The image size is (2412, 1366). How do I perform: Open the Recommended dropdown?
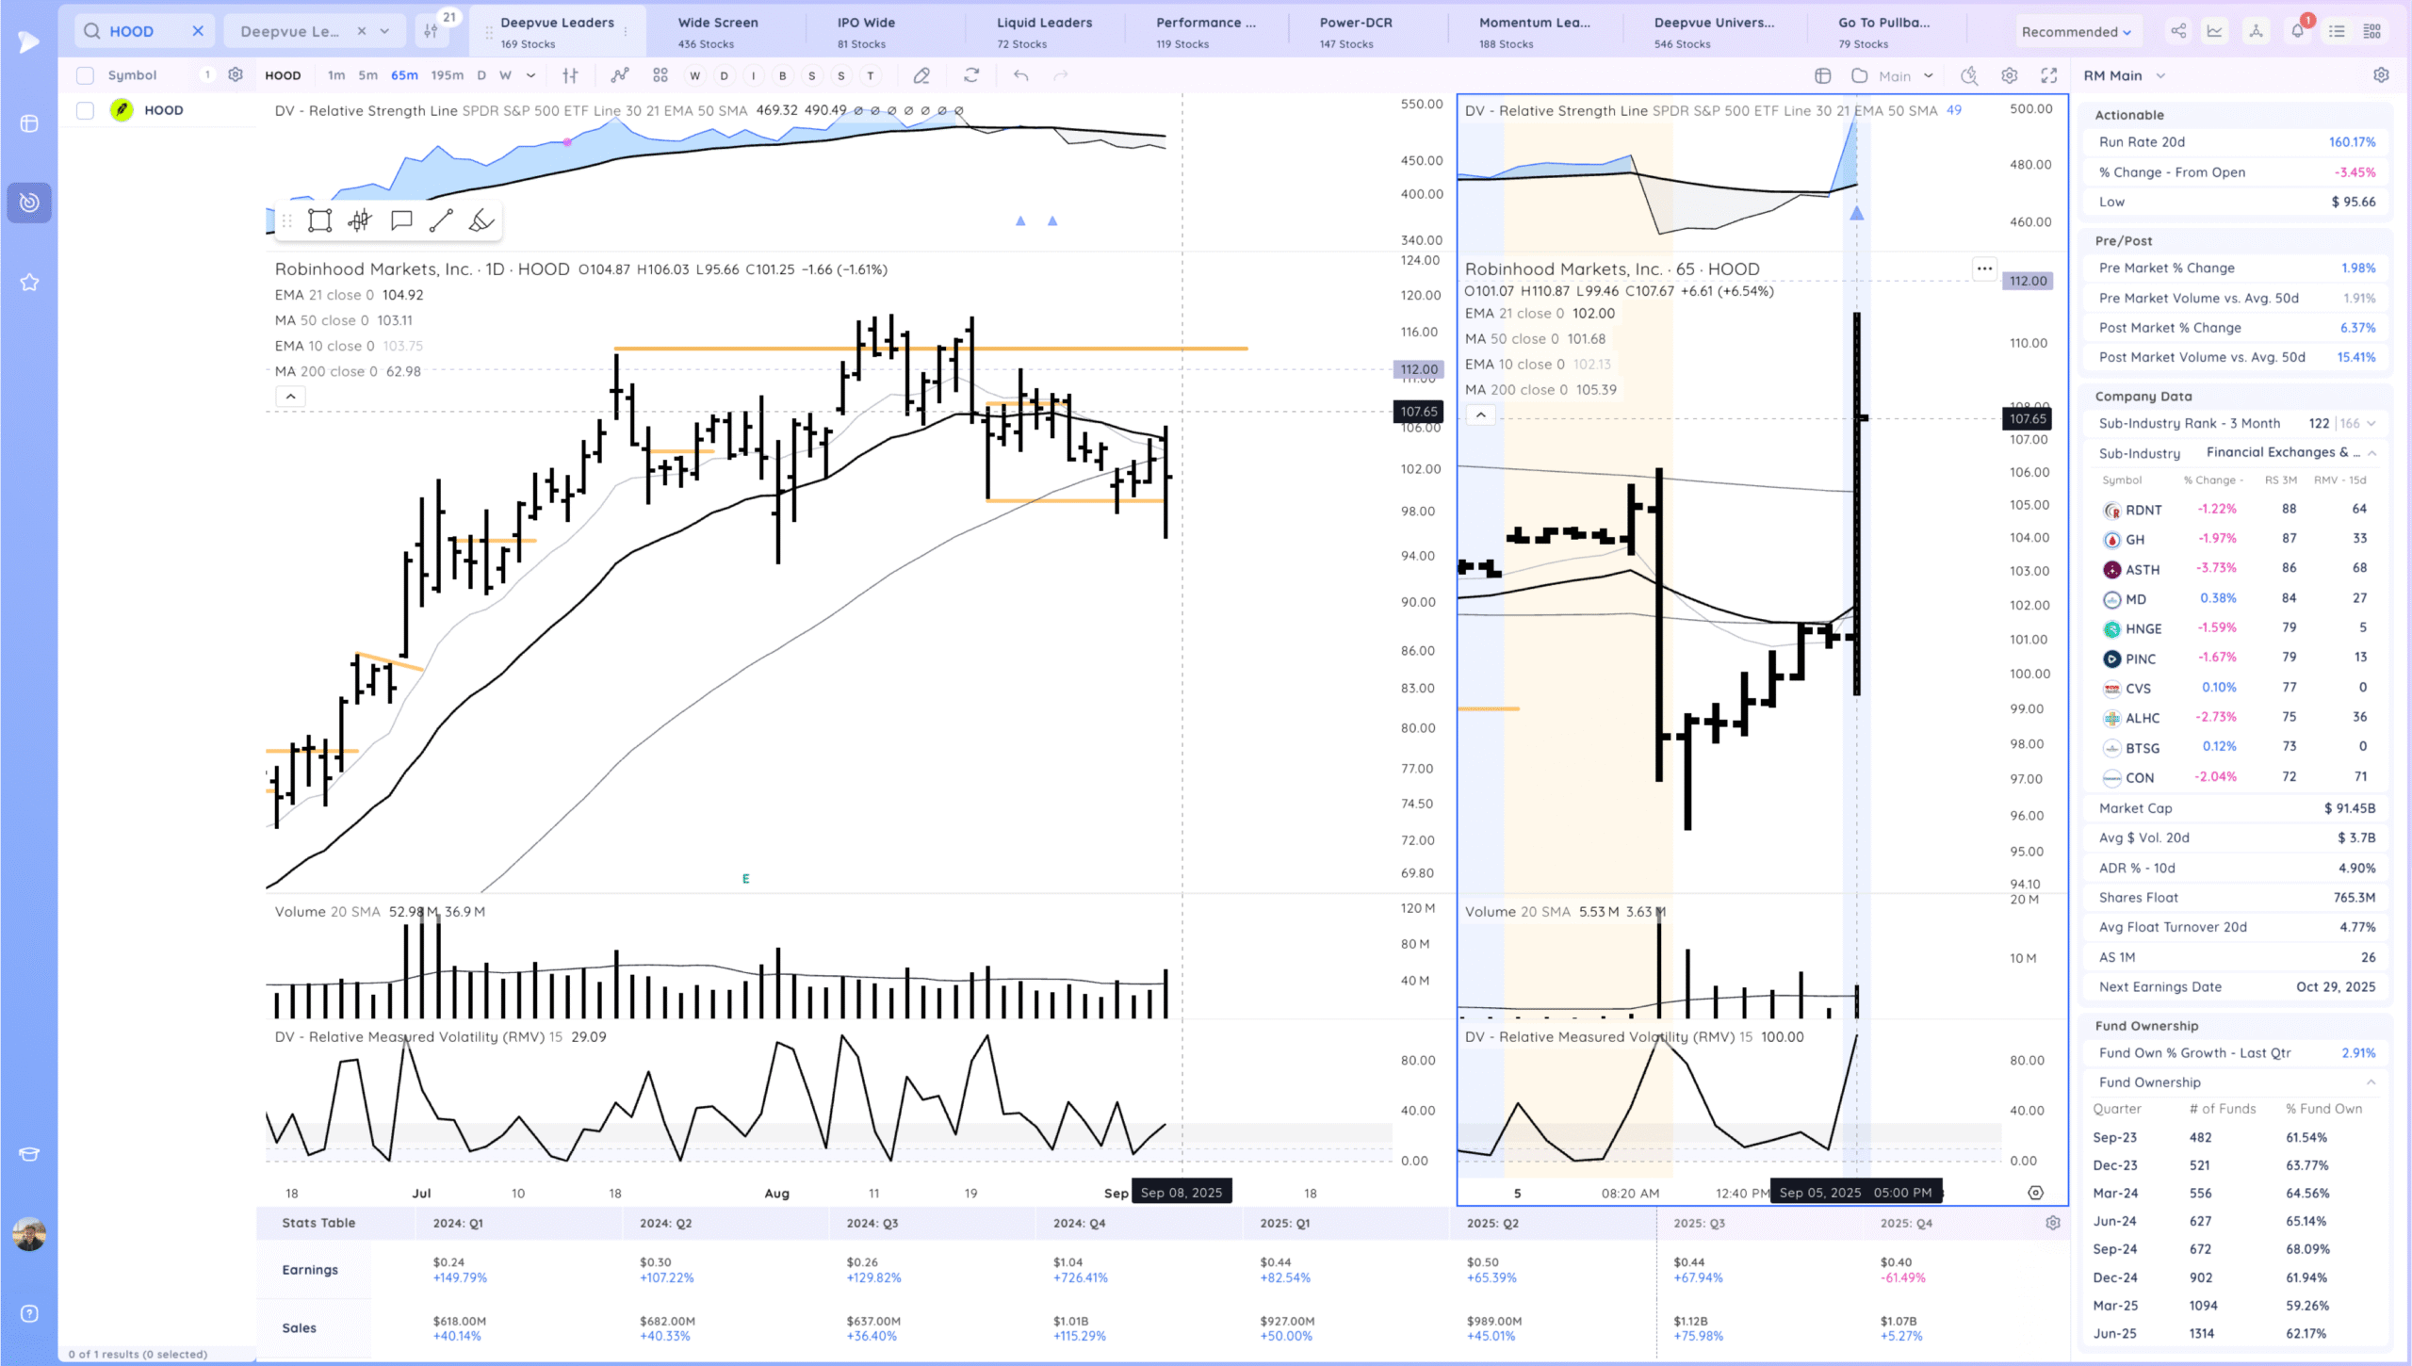[x=2076, y=31]
